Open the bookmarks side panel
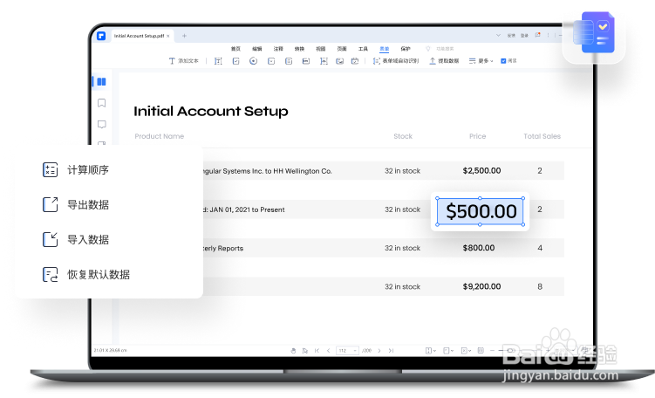 [x=101, y=103]
